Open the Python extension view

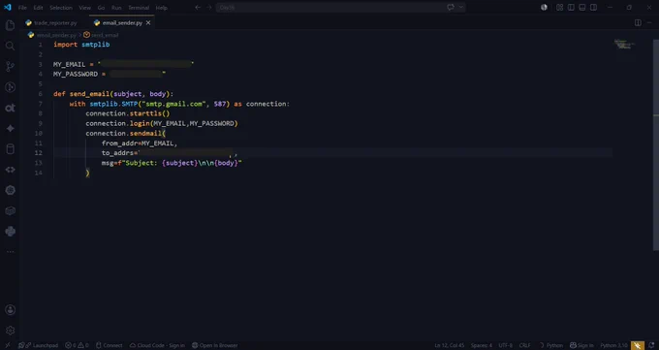(x=10, y=232)
